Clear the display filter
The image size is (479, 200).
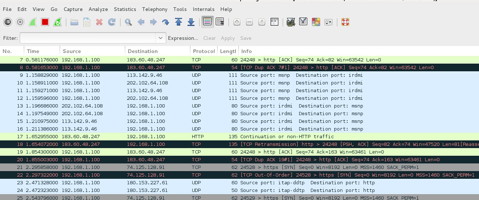(209, 38)
